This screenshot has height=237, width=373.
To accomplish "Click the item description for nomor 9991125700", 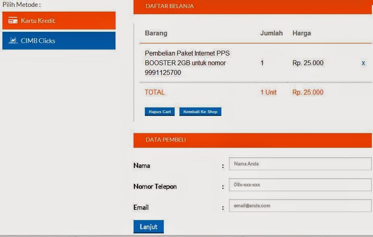I will point(186,63).
